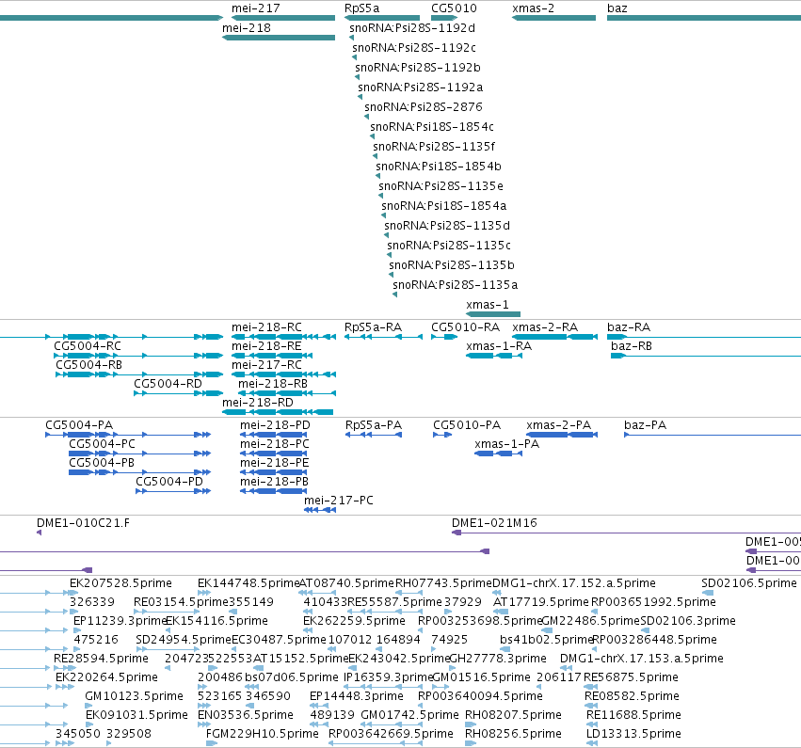Click the baz-RB transcript label
Viewport: 801px width, 748px height.
pyautogui.click(x=632, y=346)
